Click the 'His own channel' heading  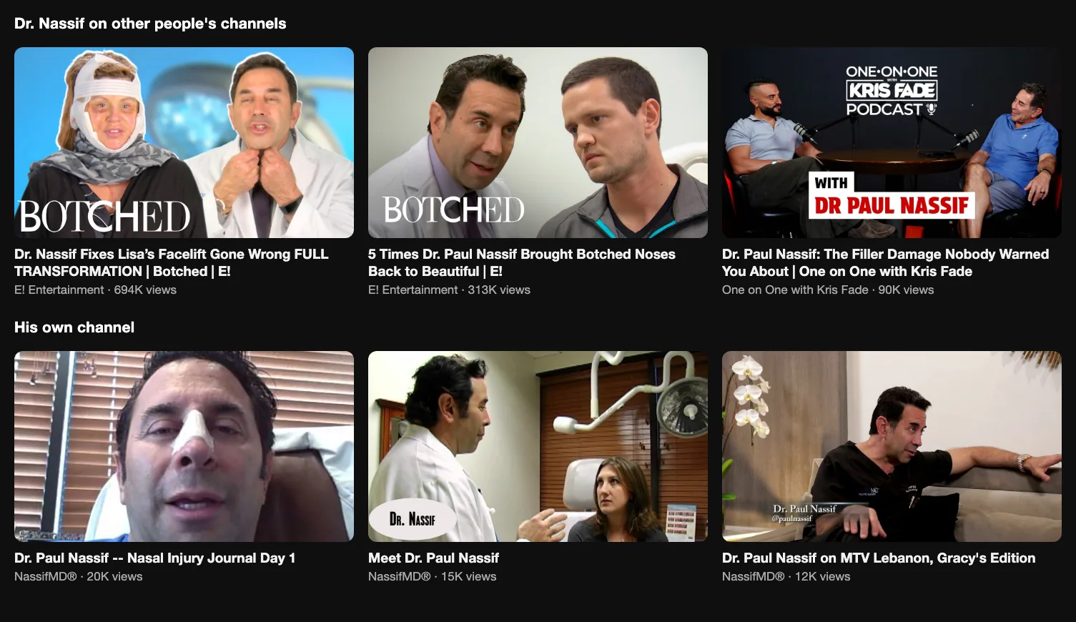[x=74, y=327]
